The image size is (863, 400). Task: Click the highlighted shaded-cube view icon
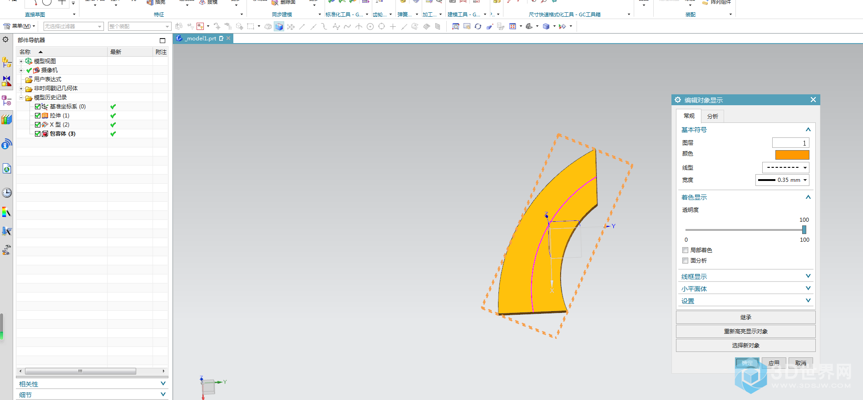coord(279,26)
